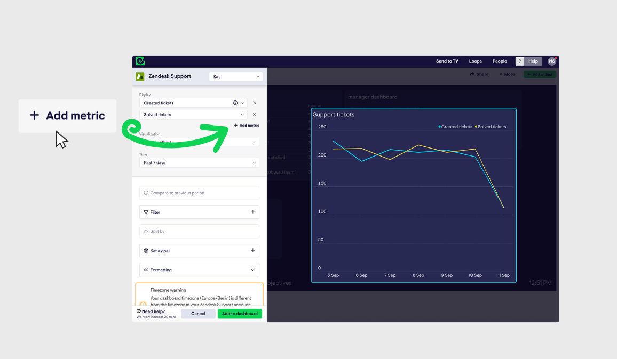
Task: Open info icon on Created tickets
Action: (x=235, y=103)
